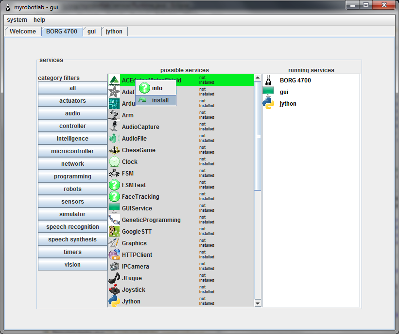Click the Joystick service icon
Viewport: 399px width, 334px height.
[114, 290]
